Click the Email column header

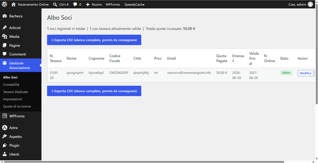coord(171,58)
